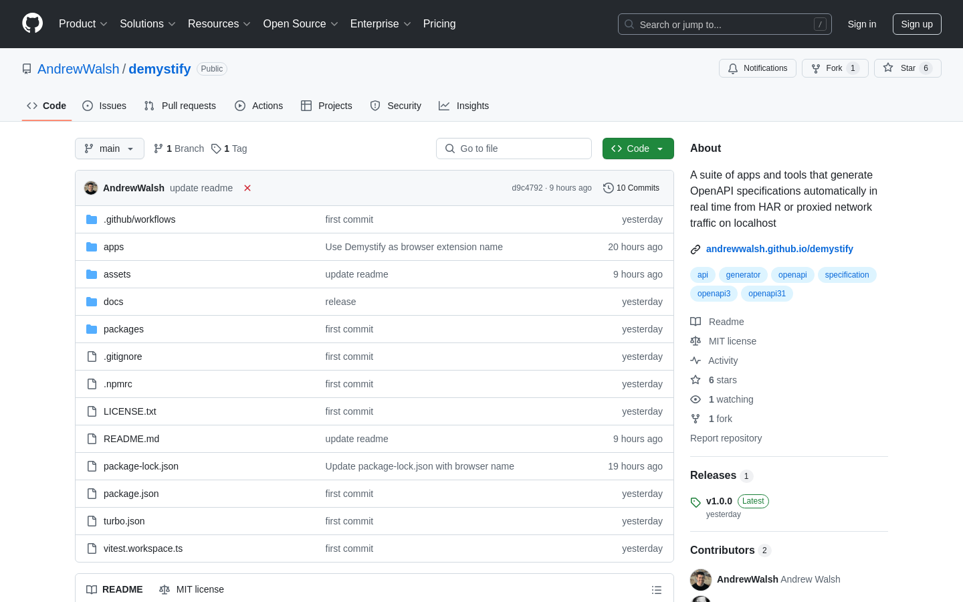
Task: Click the LICENSE.txt file icon
Action: pos(92,411)
